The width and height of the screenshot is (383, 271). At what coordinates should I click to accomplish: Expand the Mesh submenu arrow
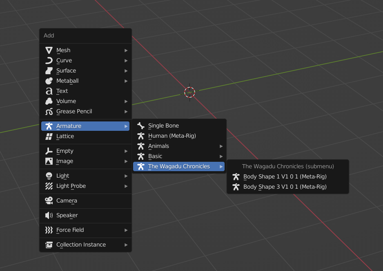(x=126, y=51)
